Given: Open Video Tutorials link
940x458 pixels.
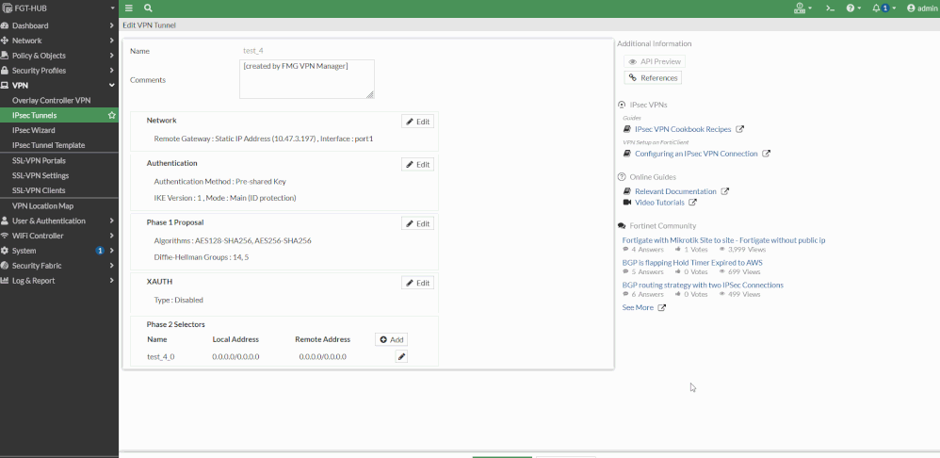Looking at the screenshot, I should coord(659,203).
